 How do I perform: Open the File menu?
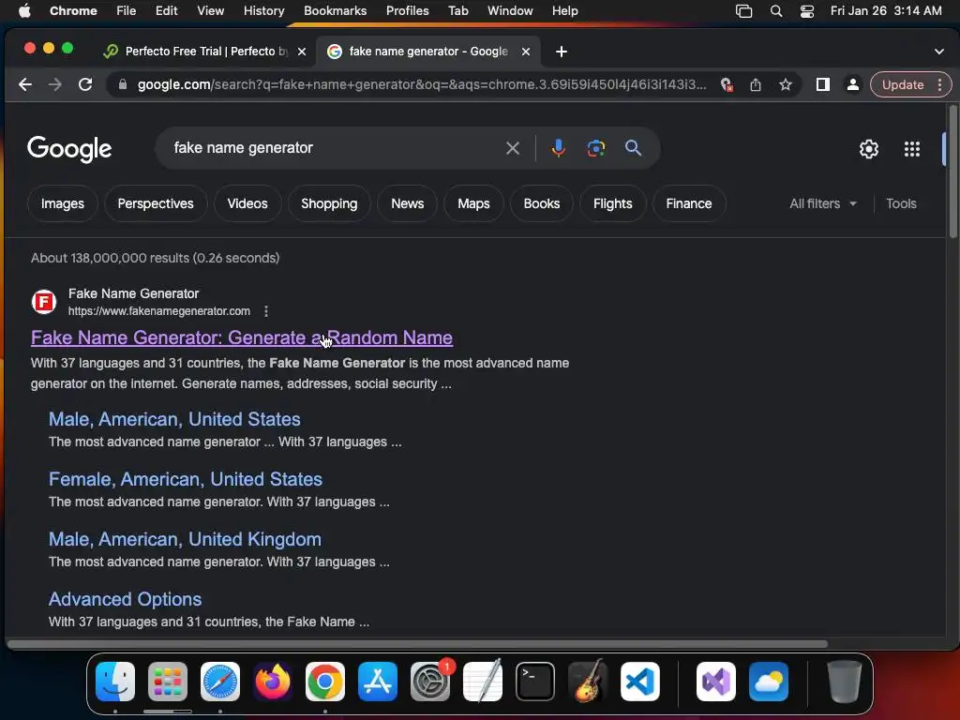tap(127, 10)
